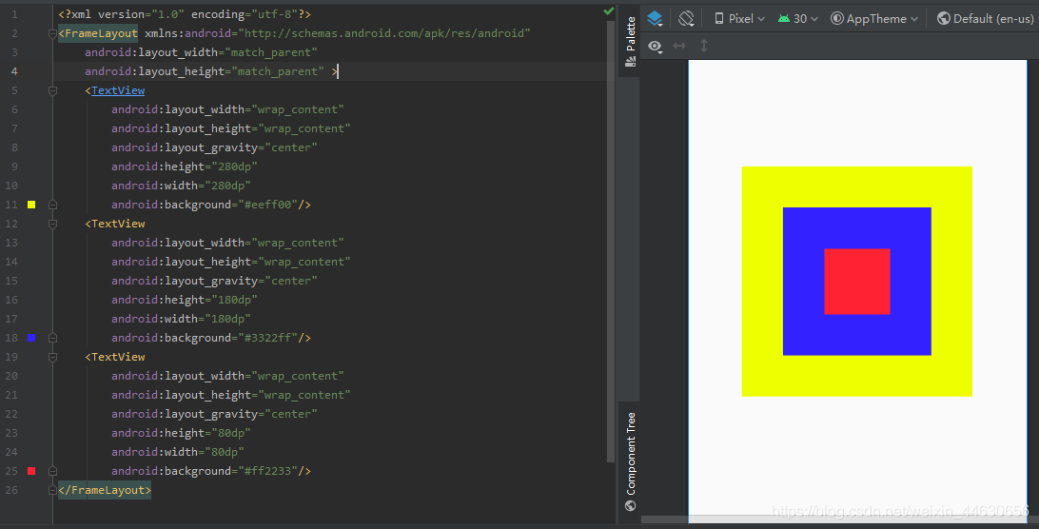Click the "280dp" height value on line 9

pyautogui.click(x=234, y=167)
